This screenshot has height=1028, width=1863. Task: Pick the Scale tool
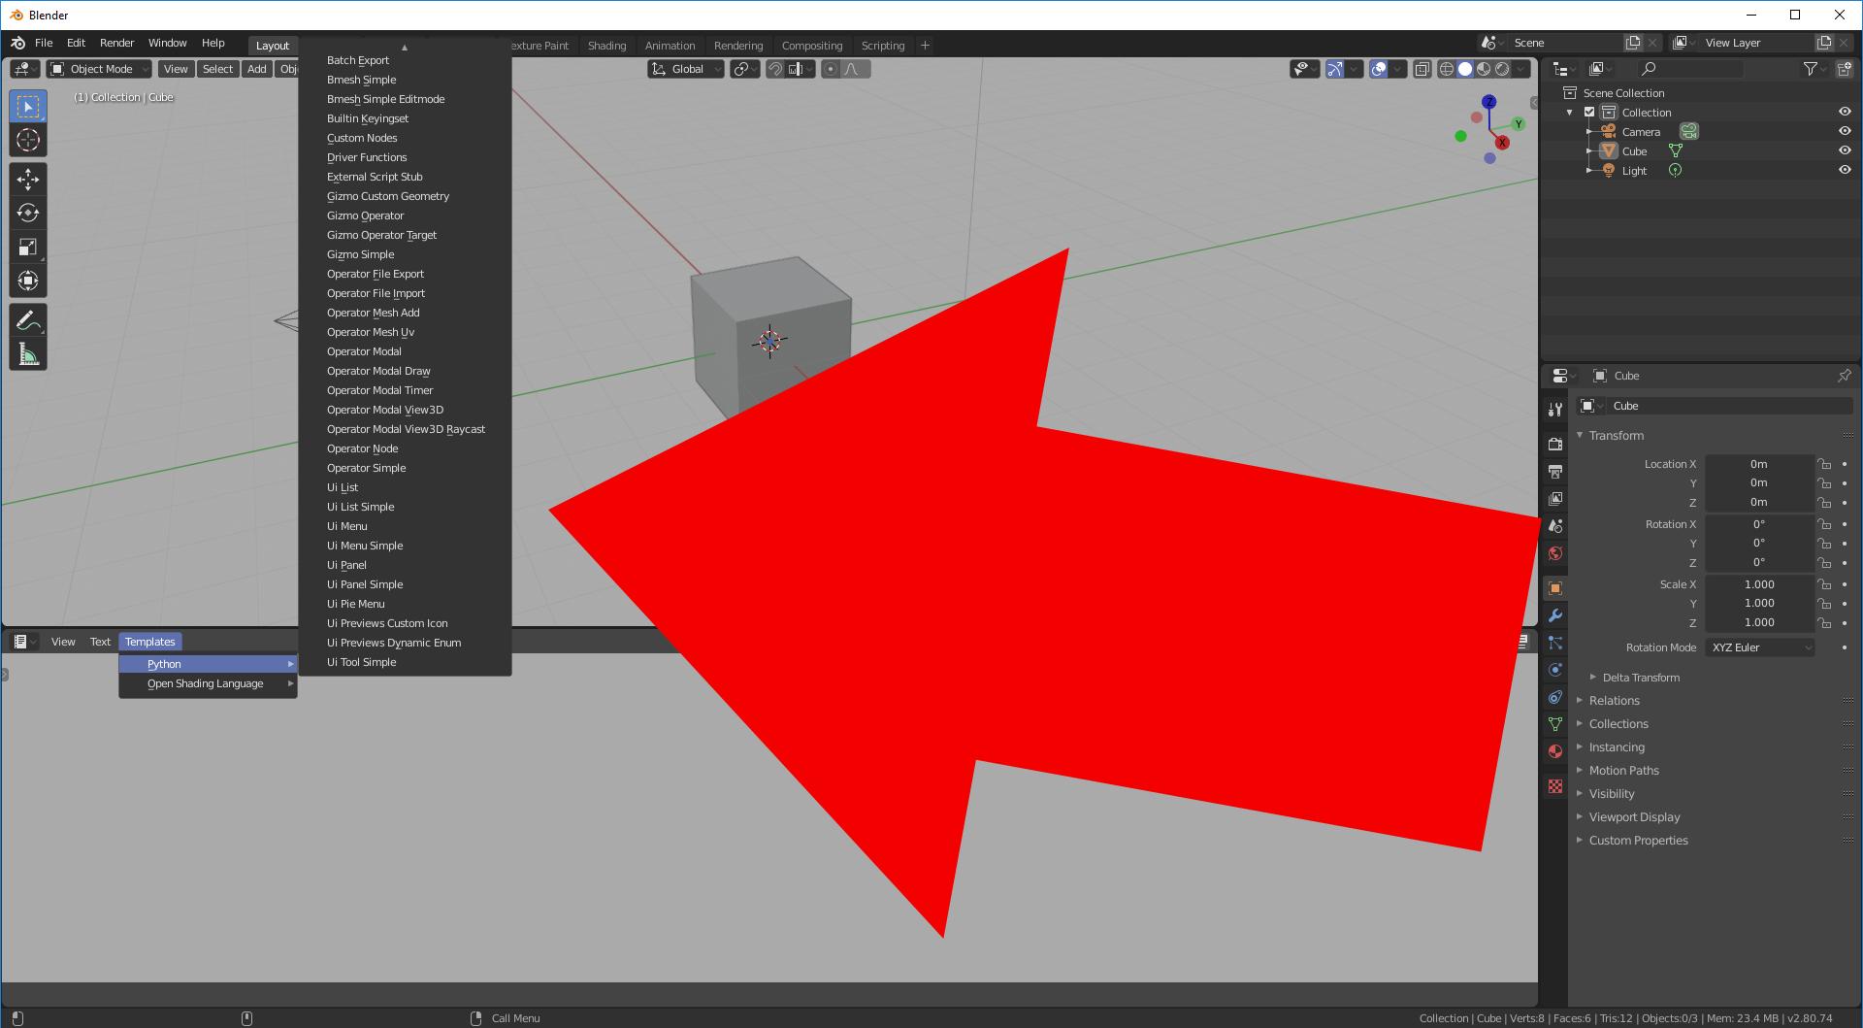(x=28, y=247)
